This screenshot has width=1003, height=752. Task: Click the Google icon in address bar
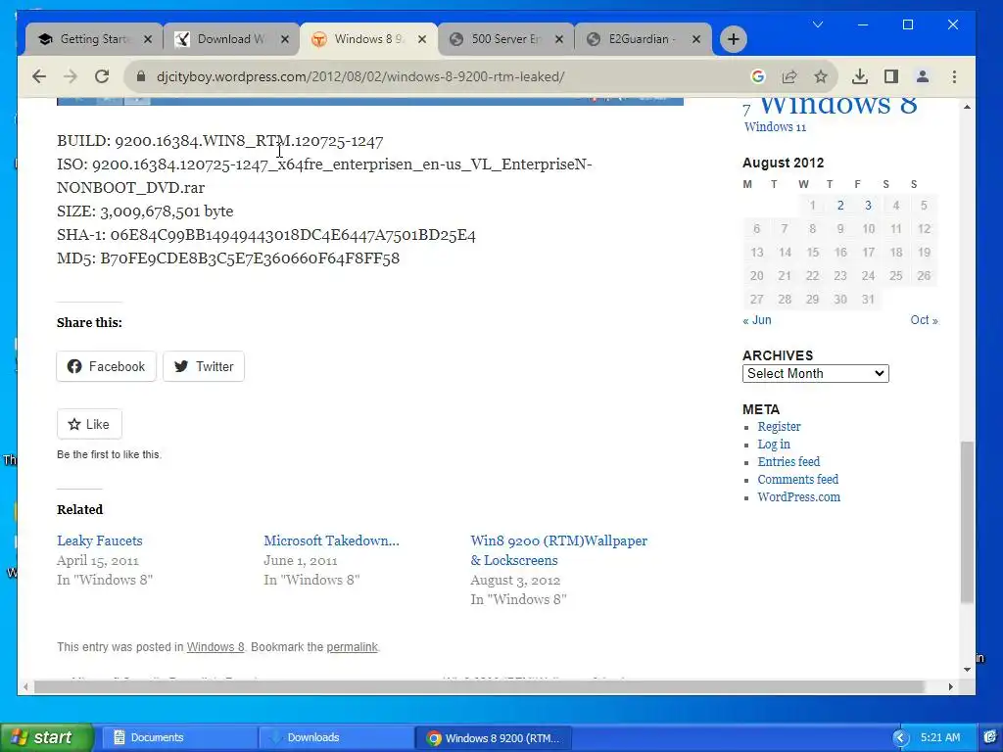(758, 76)
